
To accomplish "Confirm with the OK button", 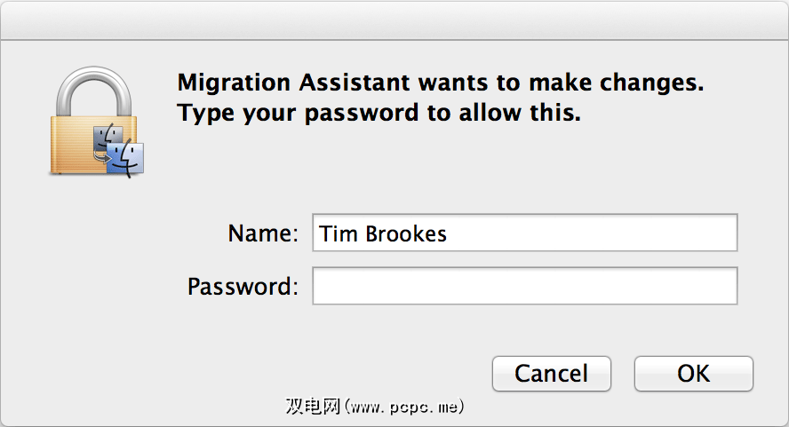I will pos(693,374).
